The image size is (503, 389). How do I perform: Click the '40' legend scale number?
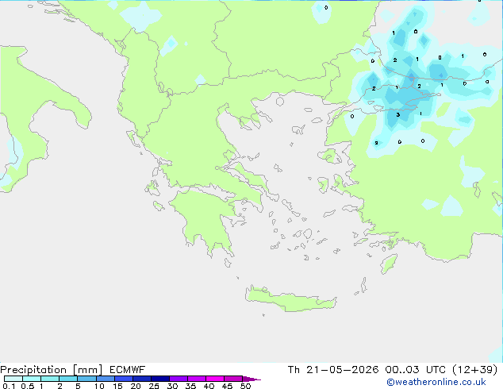pos(209,386)
